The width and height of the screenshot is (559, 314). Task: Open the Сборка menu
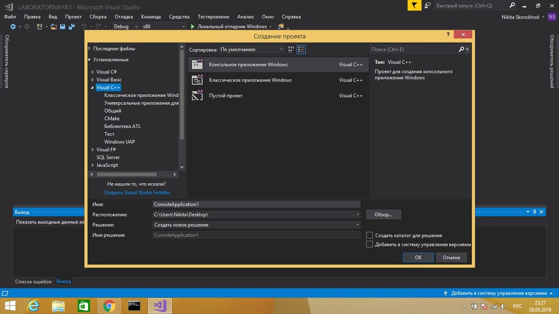(x=98, y=16)
